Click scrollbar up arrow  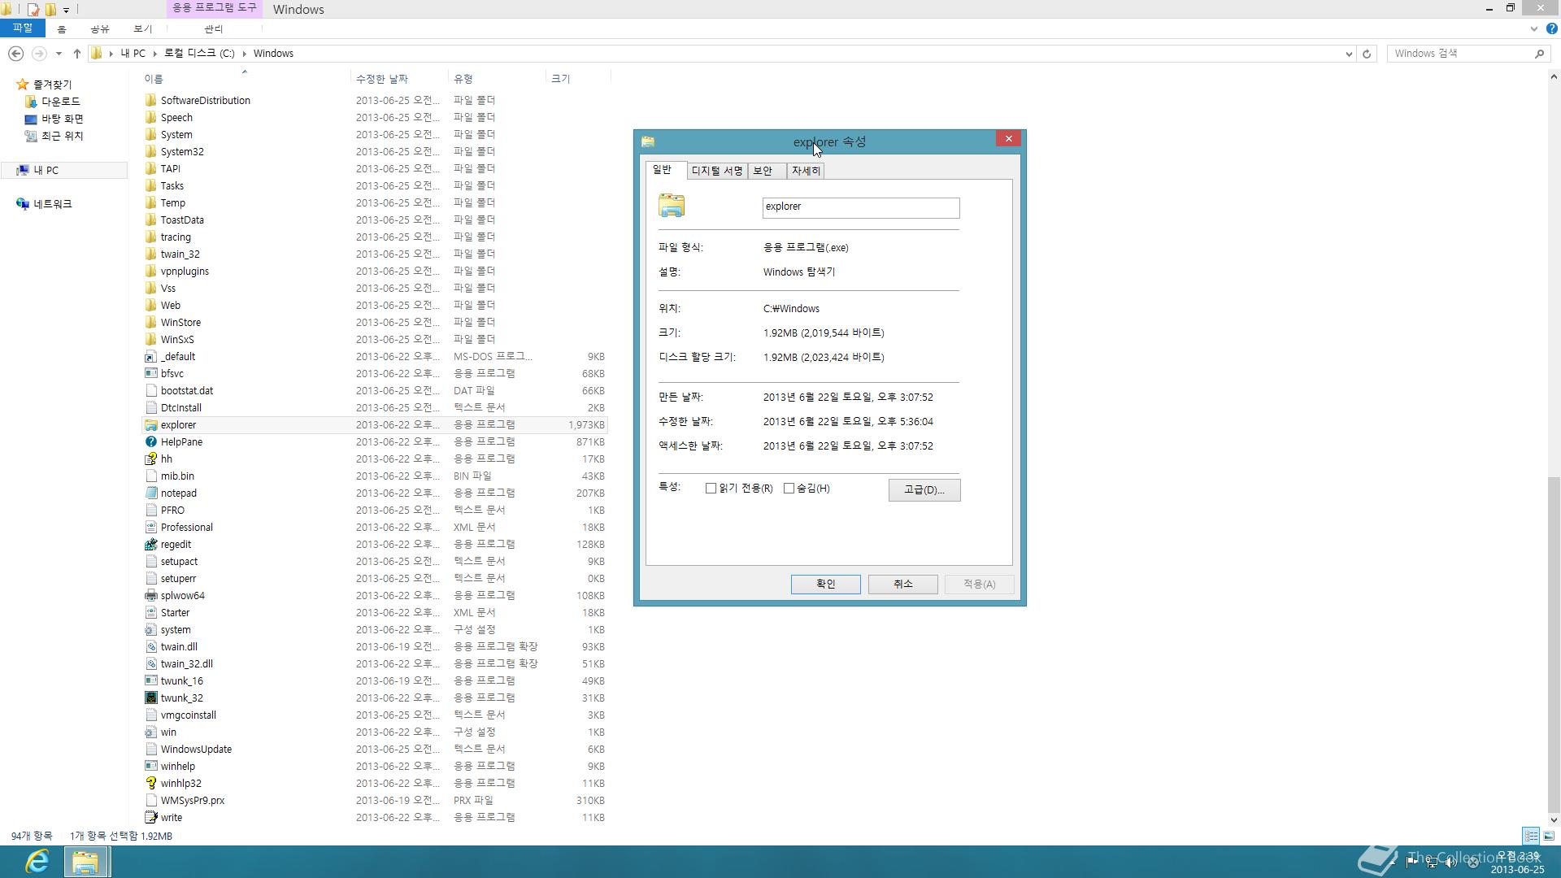pos(1554,77)
